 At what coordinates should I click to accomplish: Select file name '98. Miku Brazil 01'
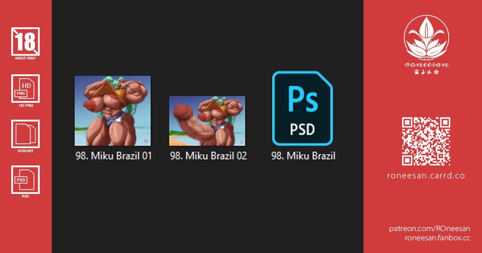click(x=114, y=156)
